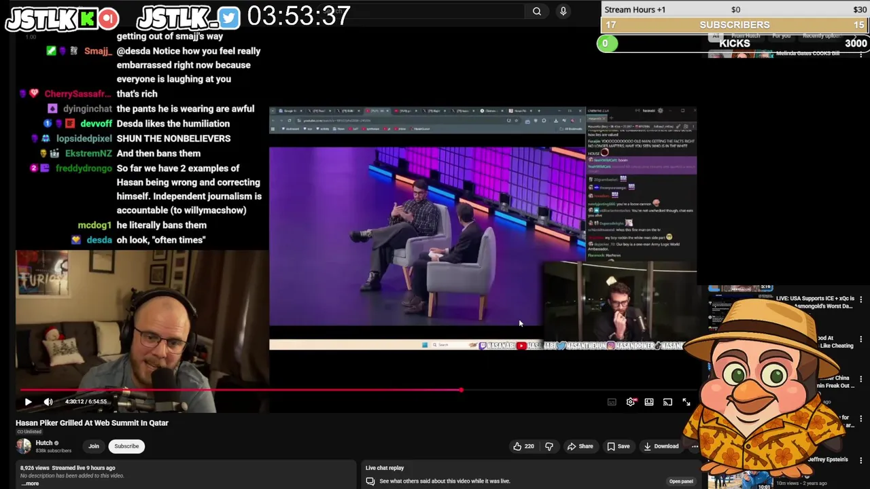Like the video showing 220 likes
Viewport: 870px width, 489px height.
523,446
